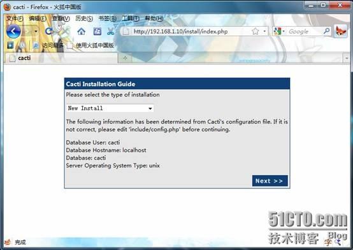
Task: Go to the Home page icon
Action: point(82,31)
